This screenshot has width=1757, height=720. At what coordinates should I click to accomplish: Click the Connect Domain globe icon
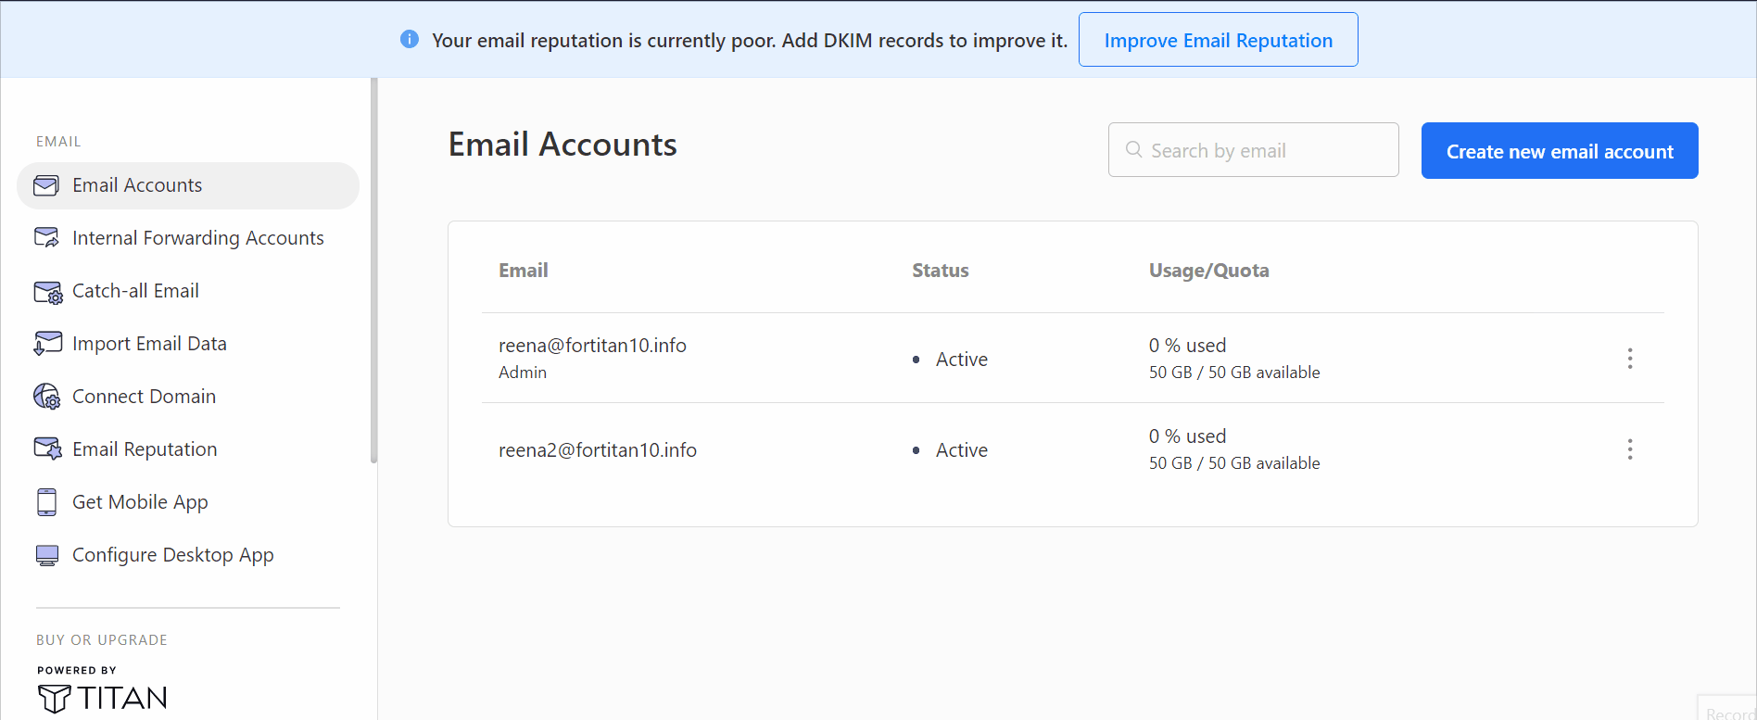pyautogui.click(x=47, y=397)
